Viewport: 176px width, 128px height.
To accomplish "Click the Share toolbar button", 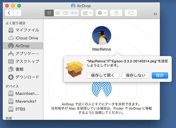I will point(116,13).
